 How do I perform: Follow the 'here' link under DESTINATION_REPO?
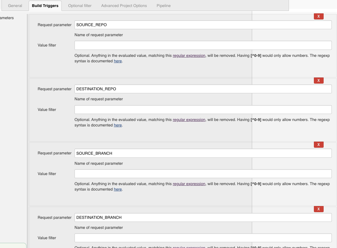(x=118, y=125)
